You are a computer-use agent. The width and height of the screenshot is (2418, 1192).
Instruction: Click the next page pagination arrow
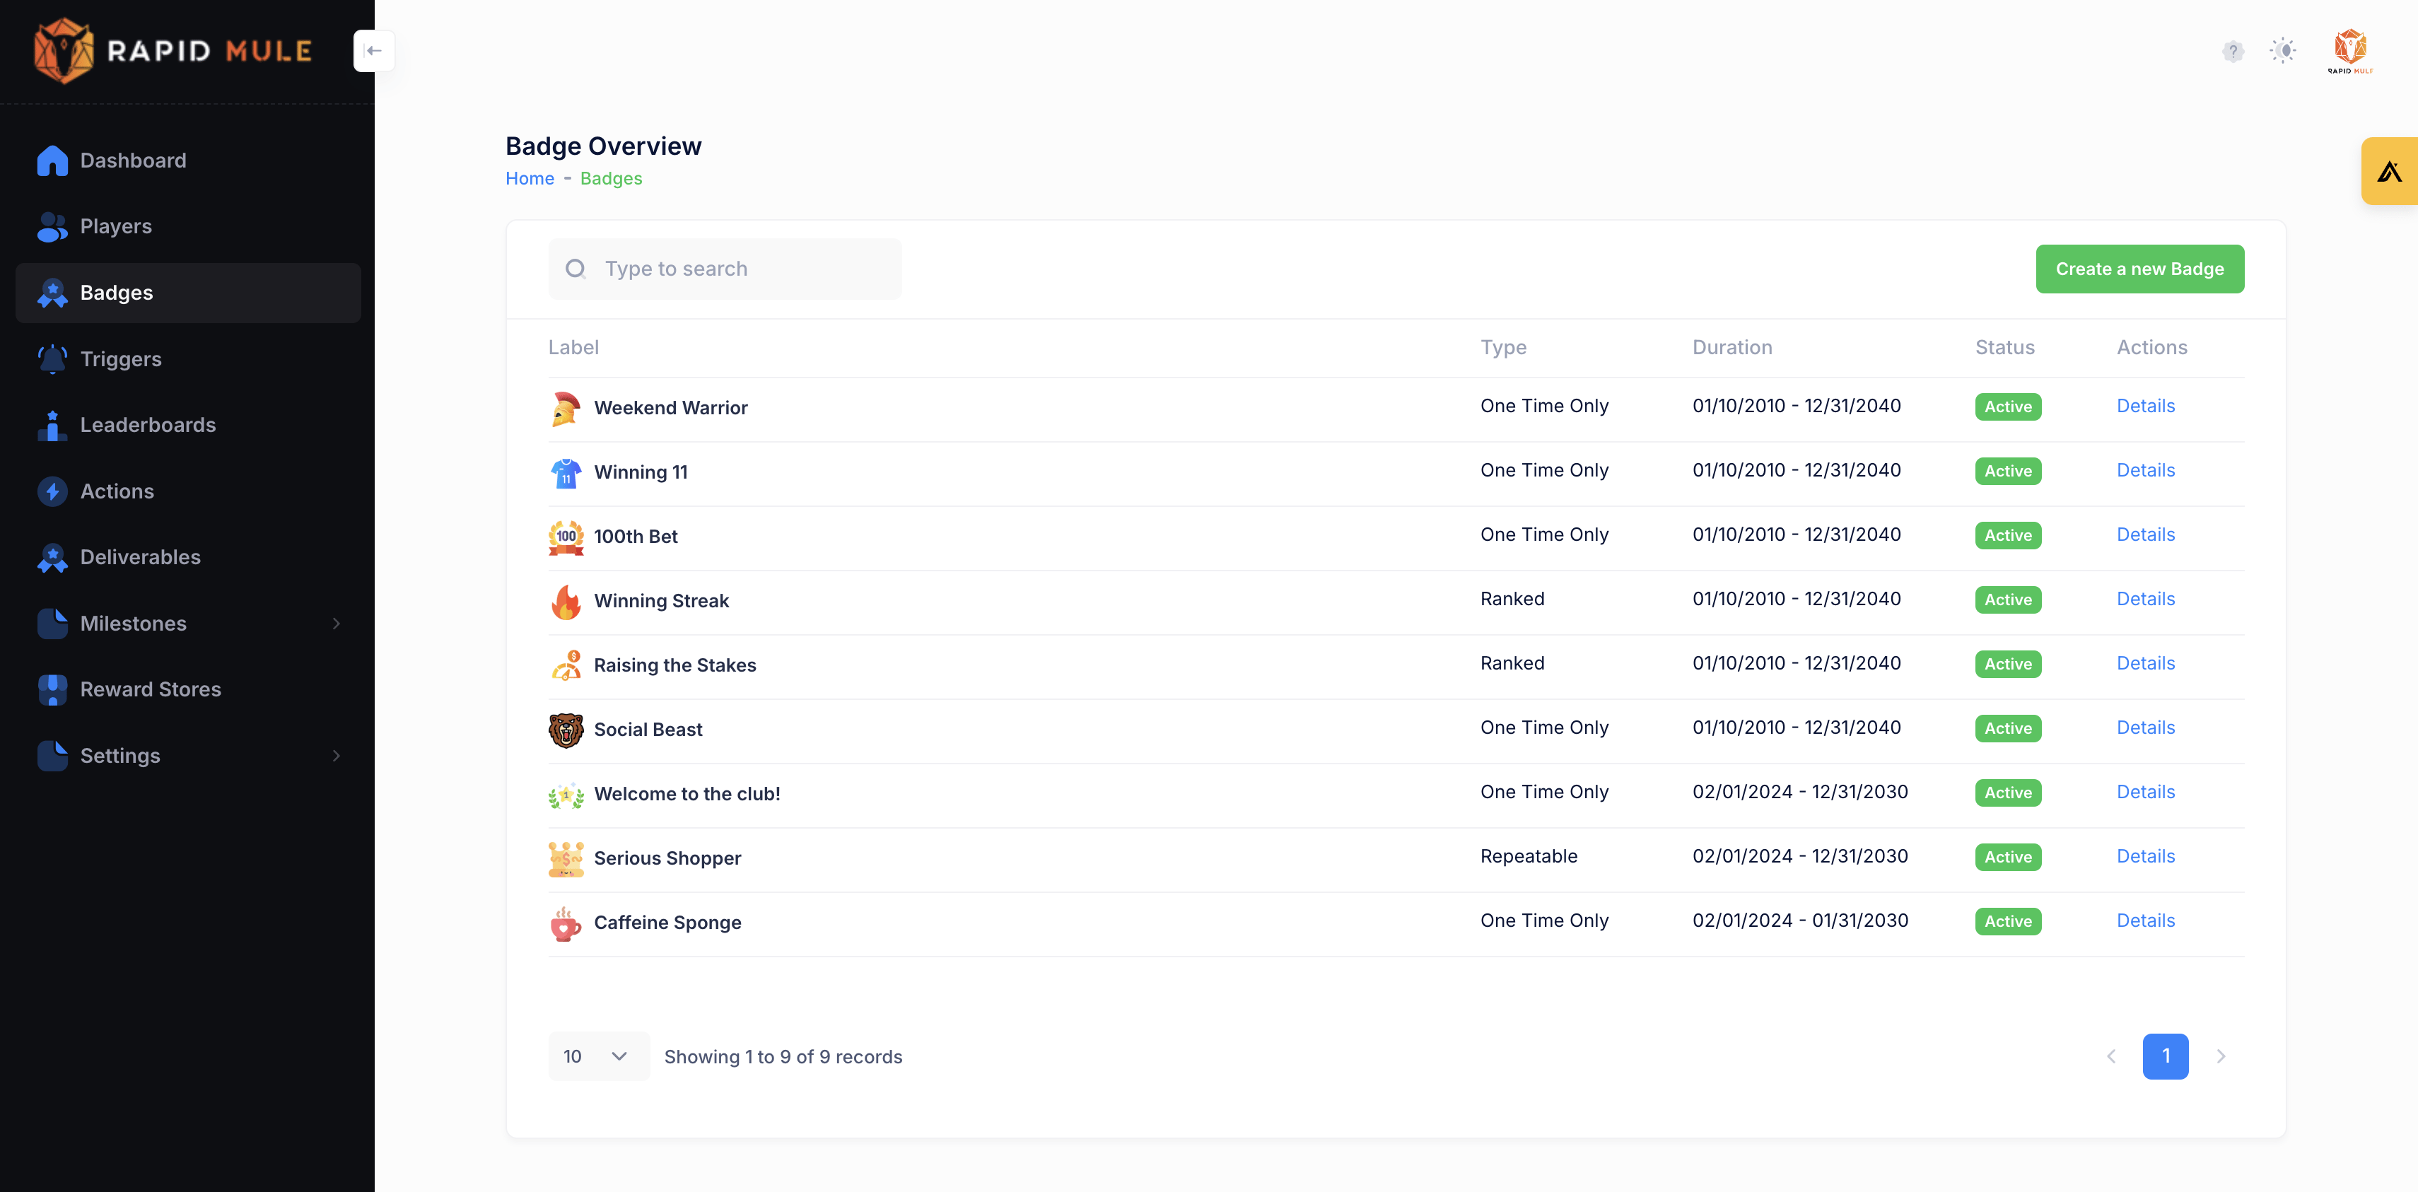(x=2220, y=1056)
